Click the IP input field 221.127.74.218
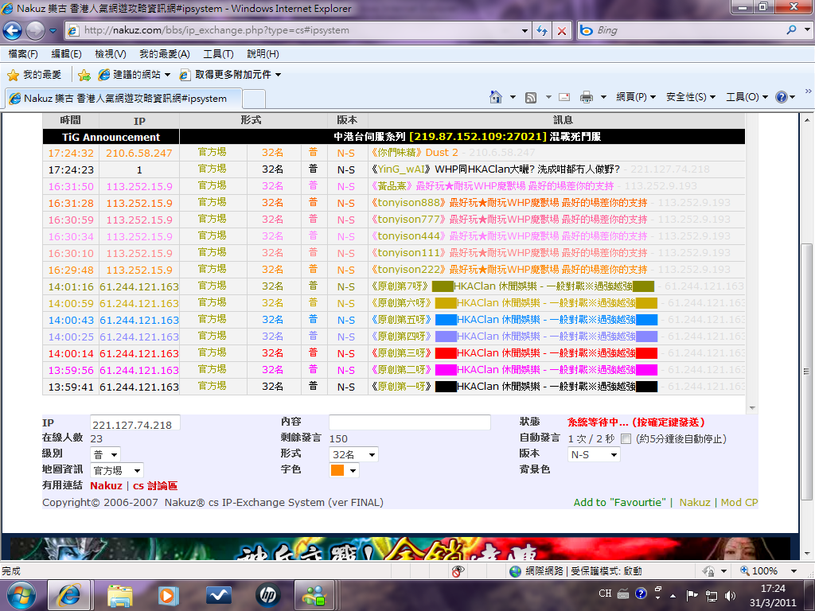Viewport: 815px width, 611px height. point(135,423)
